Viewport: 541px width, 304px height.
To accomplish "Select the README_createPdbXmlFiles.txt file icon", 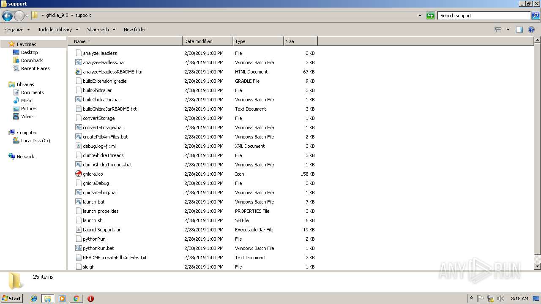I will click(78, 258).
